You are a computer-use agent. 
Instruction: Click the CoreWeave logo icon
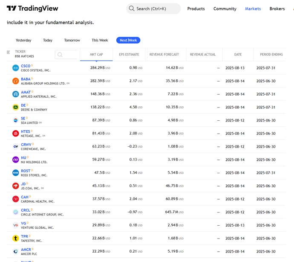click(x=16, y=146)
